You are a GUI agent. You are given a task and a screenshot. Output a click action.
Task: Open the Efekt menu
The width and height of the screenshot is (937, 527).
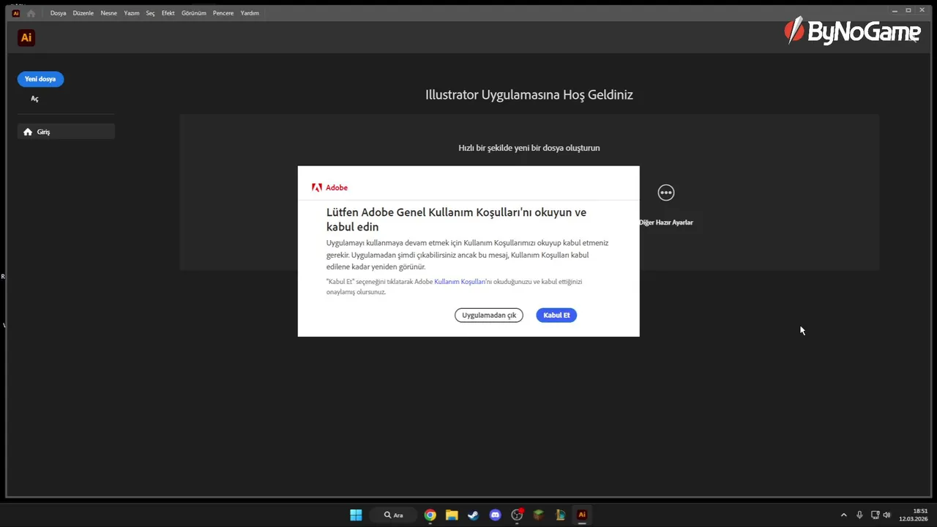pos(168,13)
